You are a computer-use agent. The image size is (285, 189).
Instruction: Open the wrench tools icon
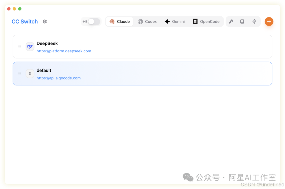[231, 21]
